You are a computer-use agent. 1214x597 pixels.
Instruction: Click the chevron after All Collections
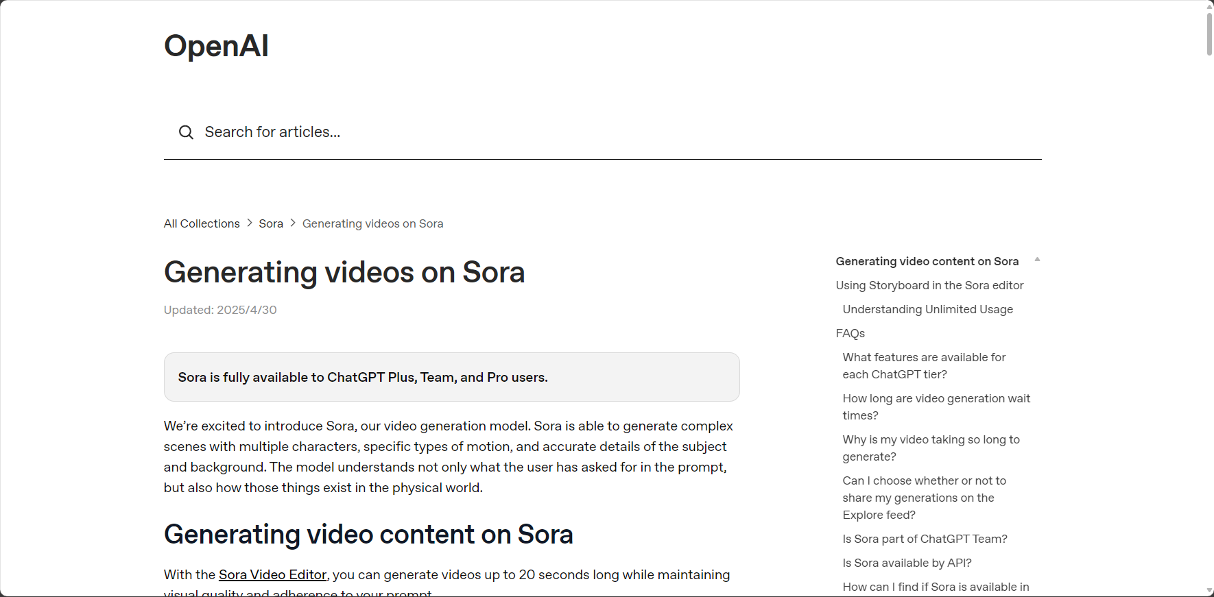[x=250, y=223]
